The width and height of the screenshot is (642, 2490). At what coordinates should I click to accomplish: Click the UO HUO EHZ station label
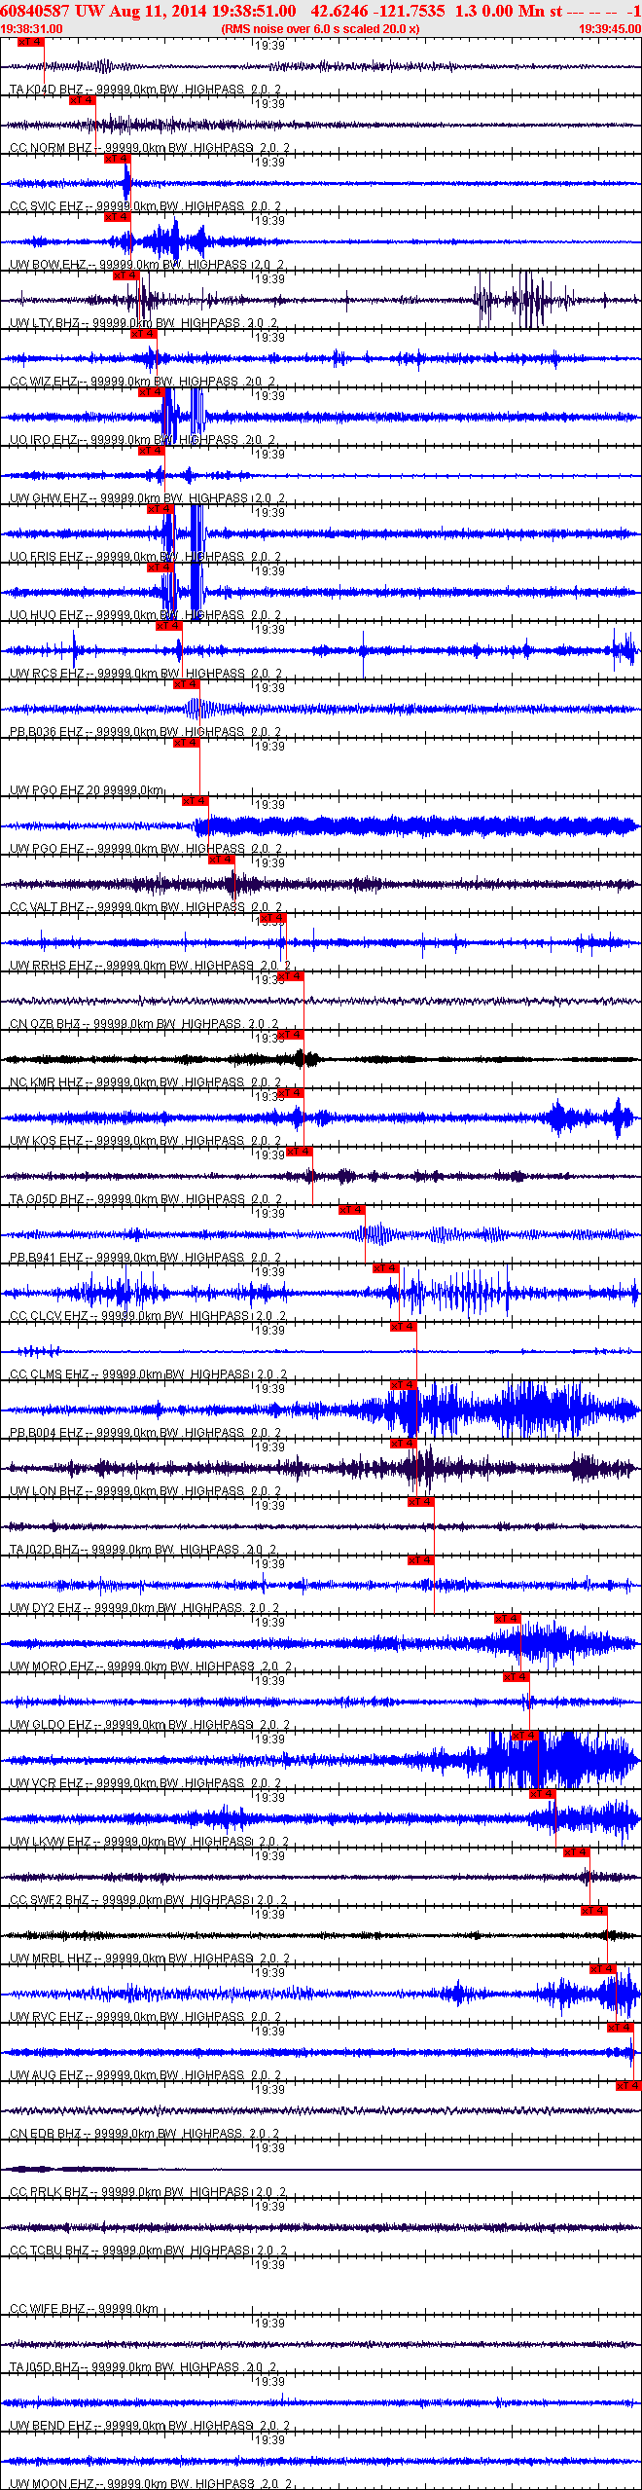point(146,615)
